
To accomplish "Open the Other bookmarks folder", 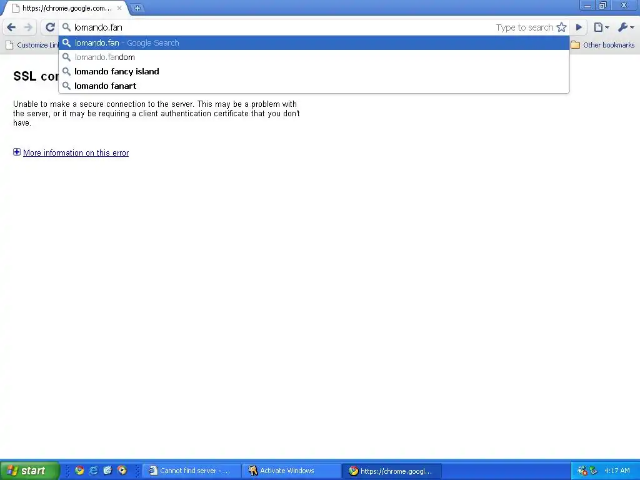I will click(x=603, y=45).
